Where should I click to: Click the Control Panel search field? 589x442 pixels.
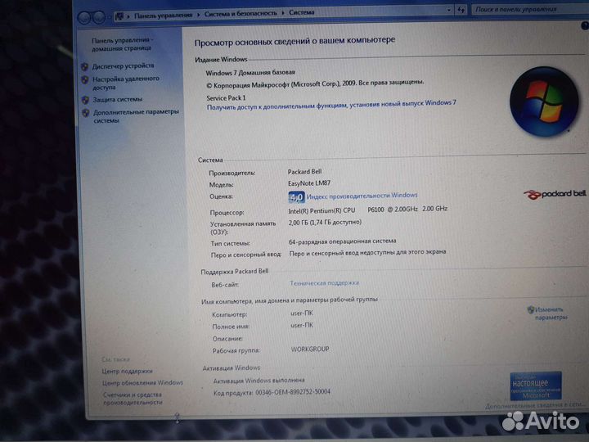[x=529, y=9]
